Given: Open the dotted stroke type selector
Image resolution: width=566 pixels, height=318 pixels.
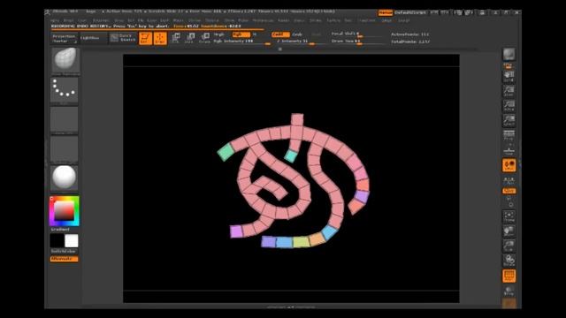Looking at the screenshot, I should point(65,90).
